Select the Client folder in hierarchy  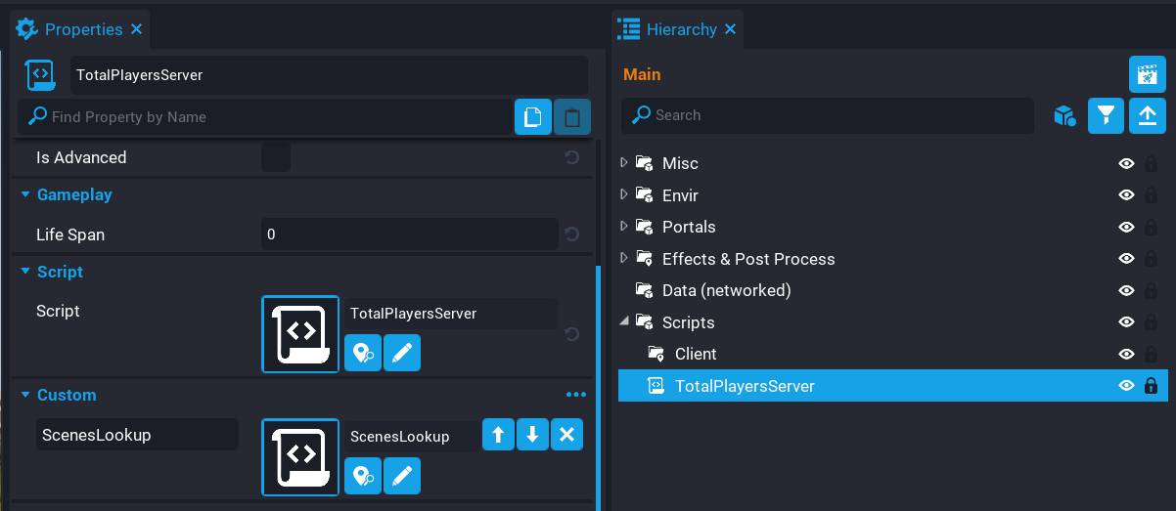click(695, 354)
